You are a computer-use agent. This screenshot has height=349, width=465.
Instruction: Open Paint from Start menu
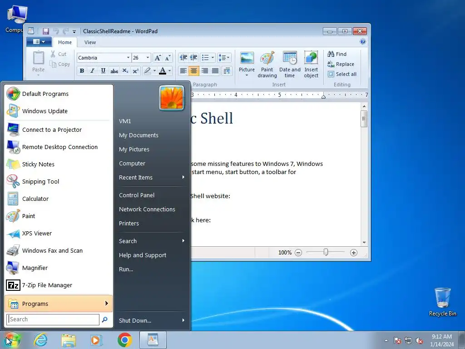tap(59, 216)
